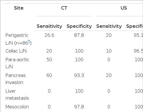Click the 26.6 CT sensitivity value
Viewport: 143px width, 112px height.
(49, 35)
